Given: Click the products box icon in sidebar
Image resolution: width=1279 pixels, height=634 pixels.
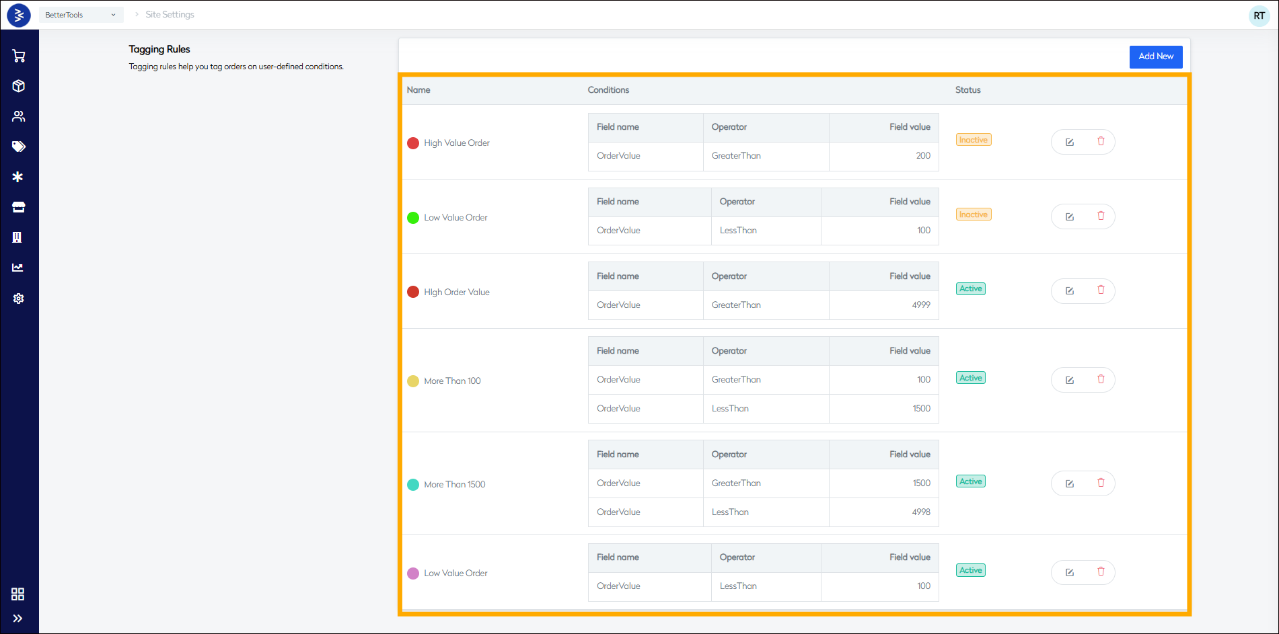Looking at the screenshot, I should 19,86.
